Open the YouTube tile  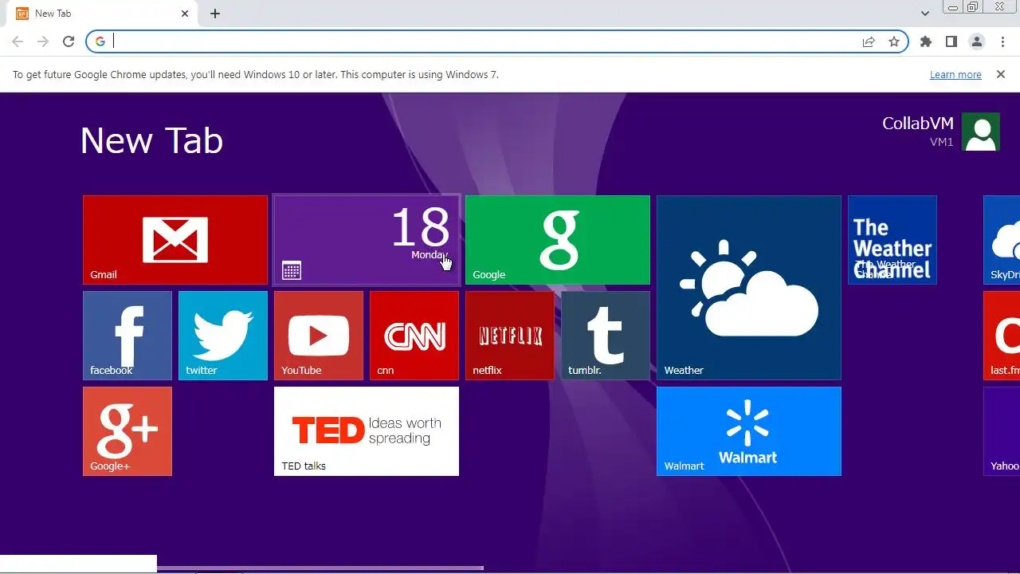pos(319,336)
